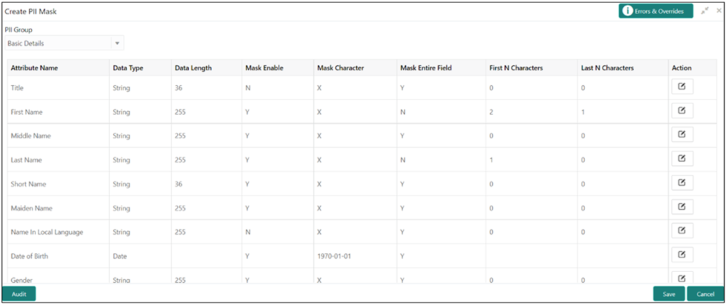Open edit action for Maiden Name
The image size is (726, 305).
coord(682,207)
